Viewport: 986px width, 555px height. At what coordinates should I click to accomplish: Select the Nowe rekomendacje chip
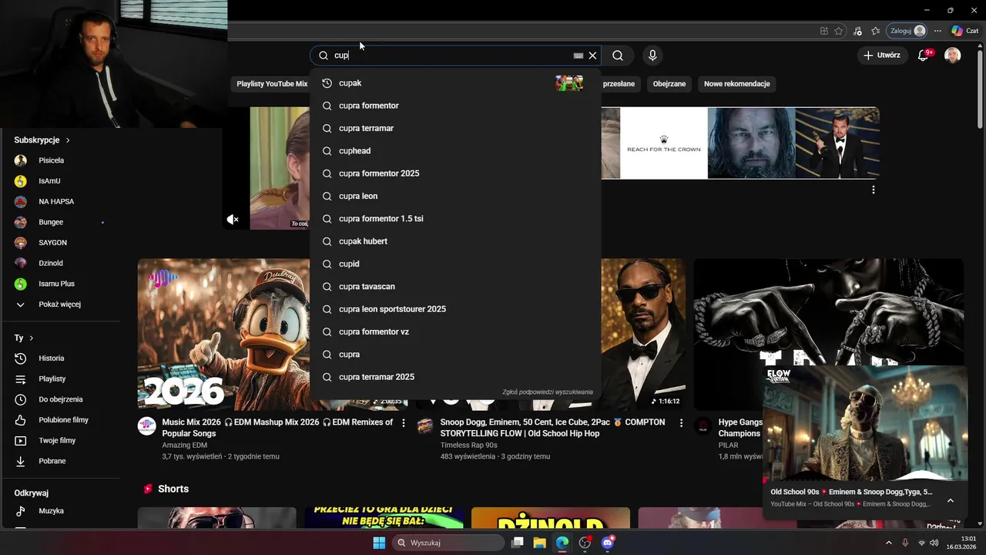coord(736,83)
